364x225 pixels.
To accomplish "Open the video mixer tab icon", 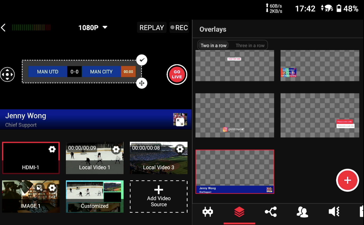I will (208, 212).
